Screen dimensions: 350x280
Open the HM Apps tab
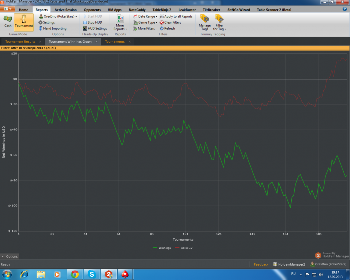tap(114, 10)
